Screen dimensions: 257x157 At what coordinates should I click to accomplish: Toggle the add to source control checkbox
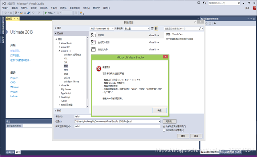point(164,130)
